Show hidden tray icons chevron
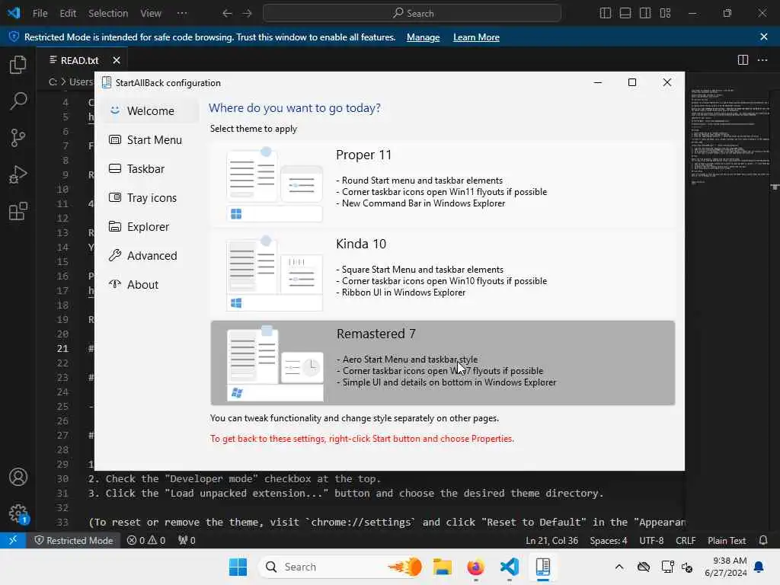 (619, 567)
